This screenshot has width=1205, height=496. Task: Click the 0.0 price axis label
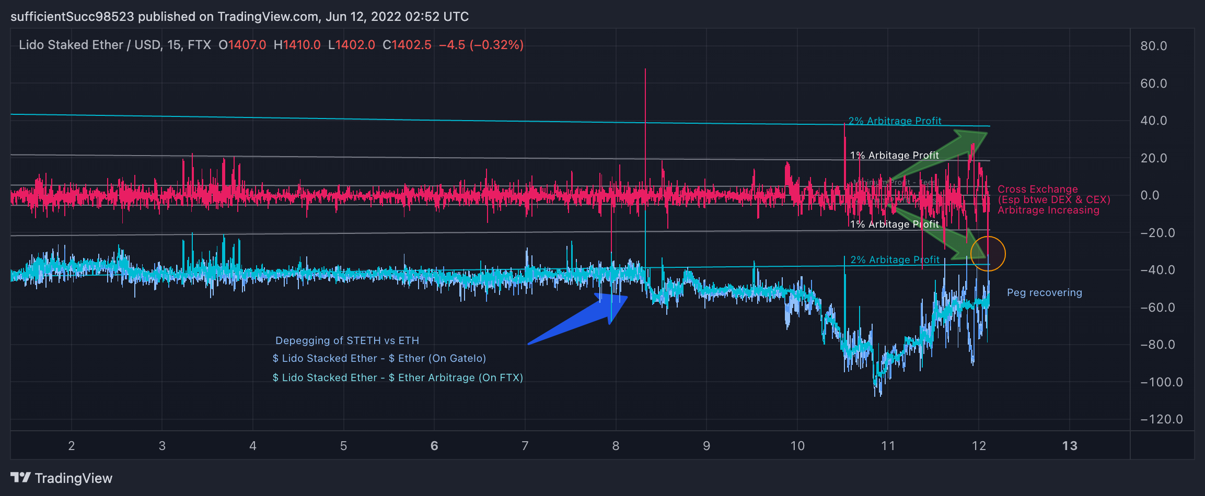click(x=1150, y=195)
